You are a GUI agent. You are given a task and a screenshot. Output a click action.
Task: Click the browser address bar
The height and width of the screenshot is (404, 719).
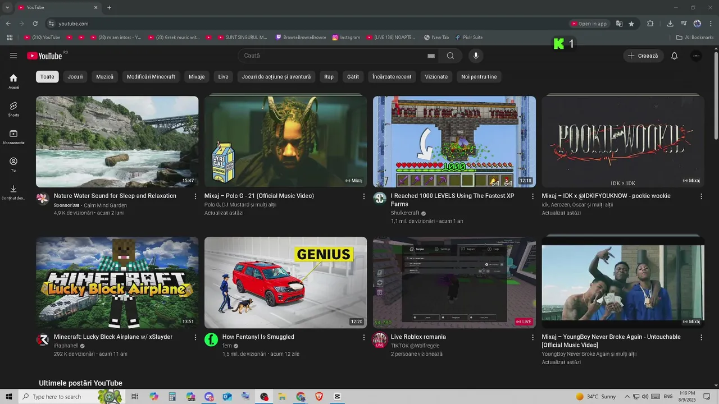[306, 24]
